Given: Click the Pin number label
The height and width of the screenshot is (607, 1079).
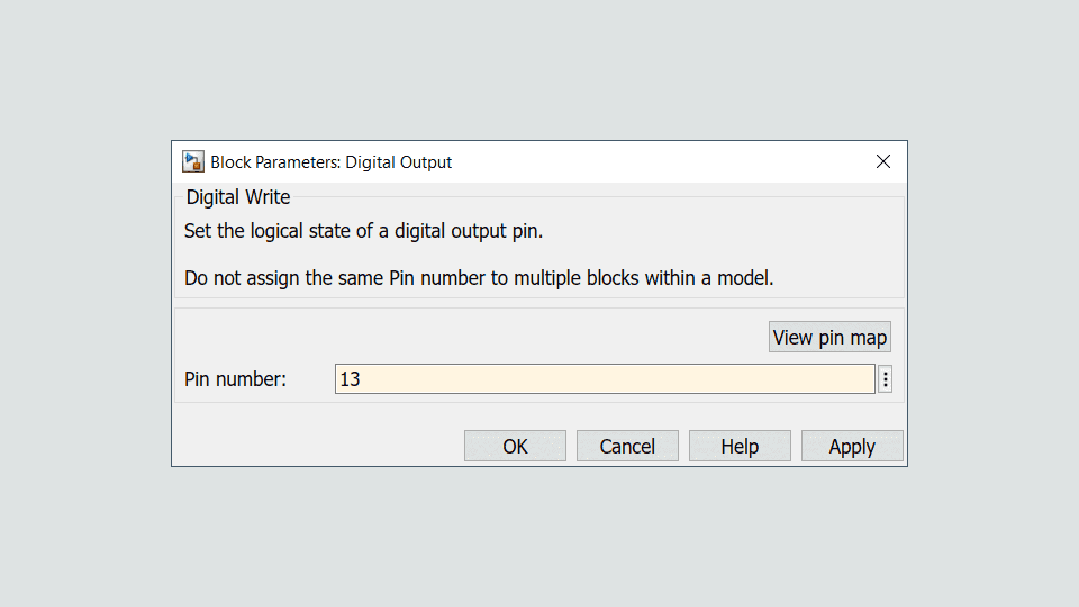Looking at the screenshot, I should tap(235, 379).
